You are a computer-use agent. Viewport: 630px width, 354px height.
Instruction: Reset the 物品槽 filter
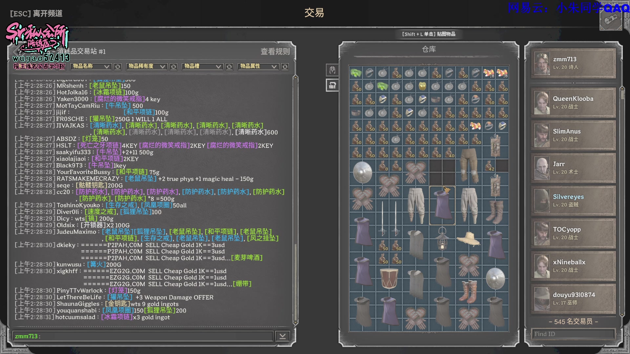pos(229,67)
